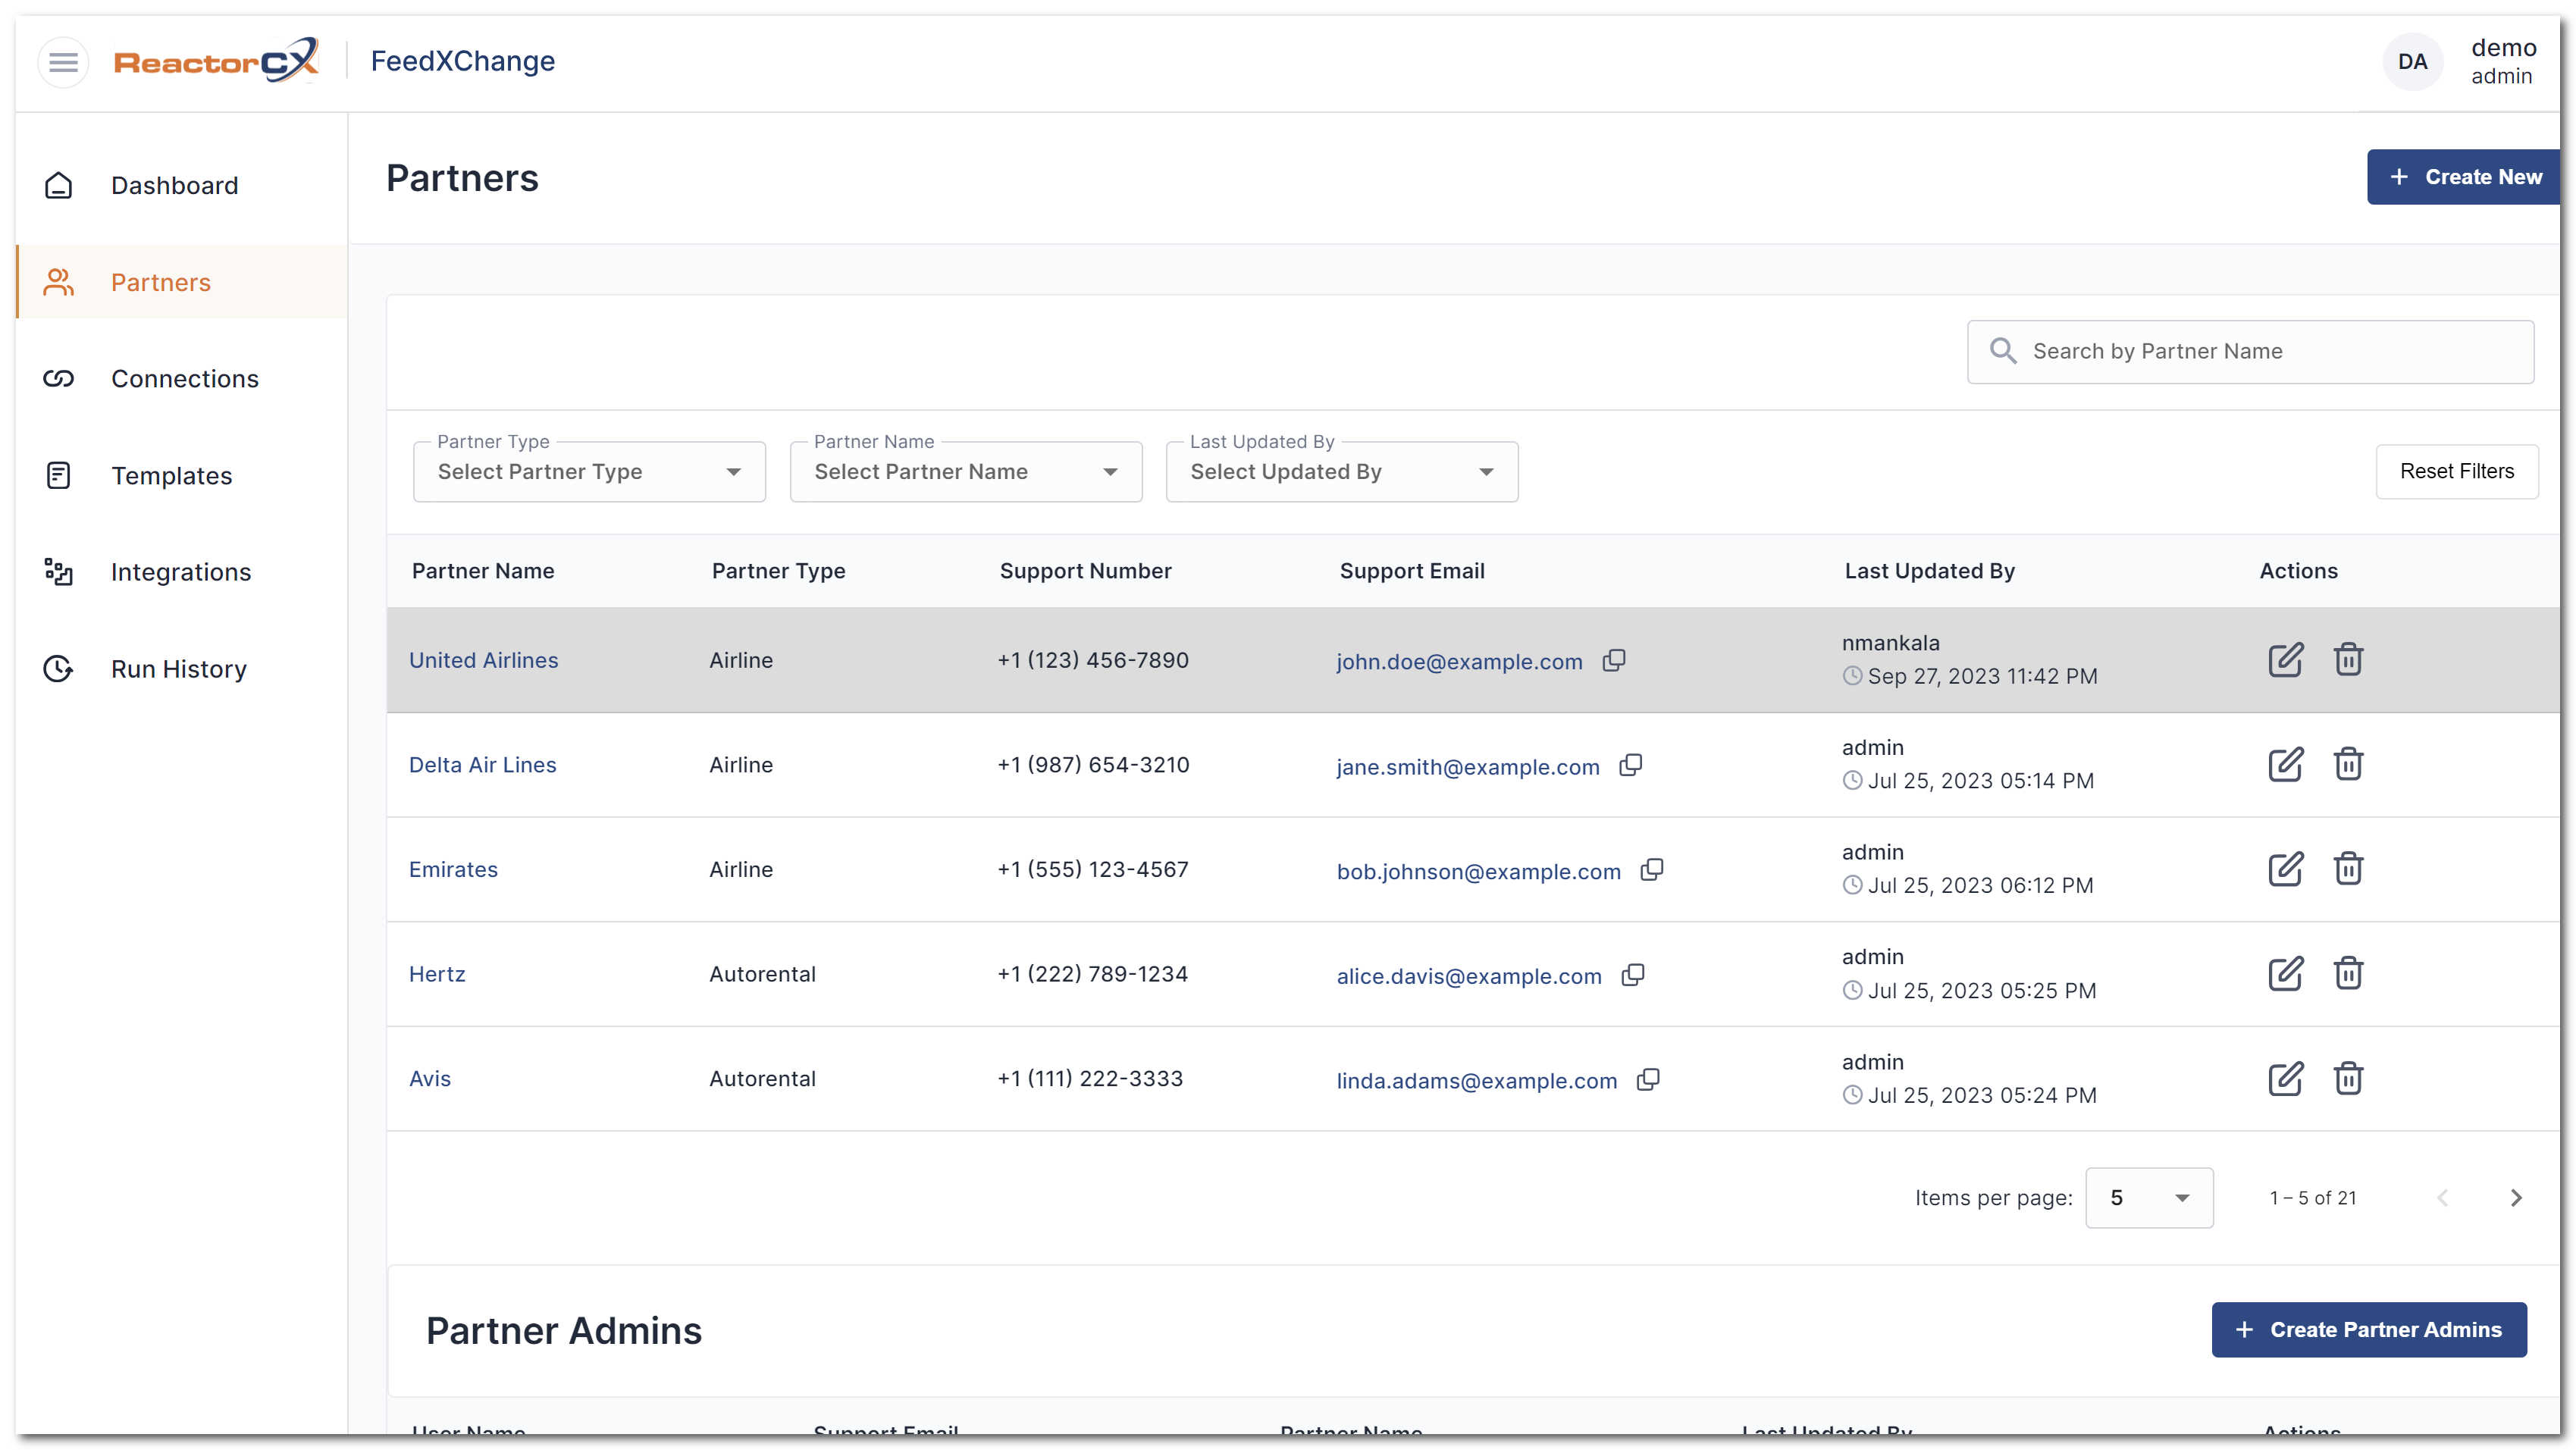This screenshot has width=2576, height=1450.
Task: Click the FeedXChange app title
Action: (x=463, y=61)
